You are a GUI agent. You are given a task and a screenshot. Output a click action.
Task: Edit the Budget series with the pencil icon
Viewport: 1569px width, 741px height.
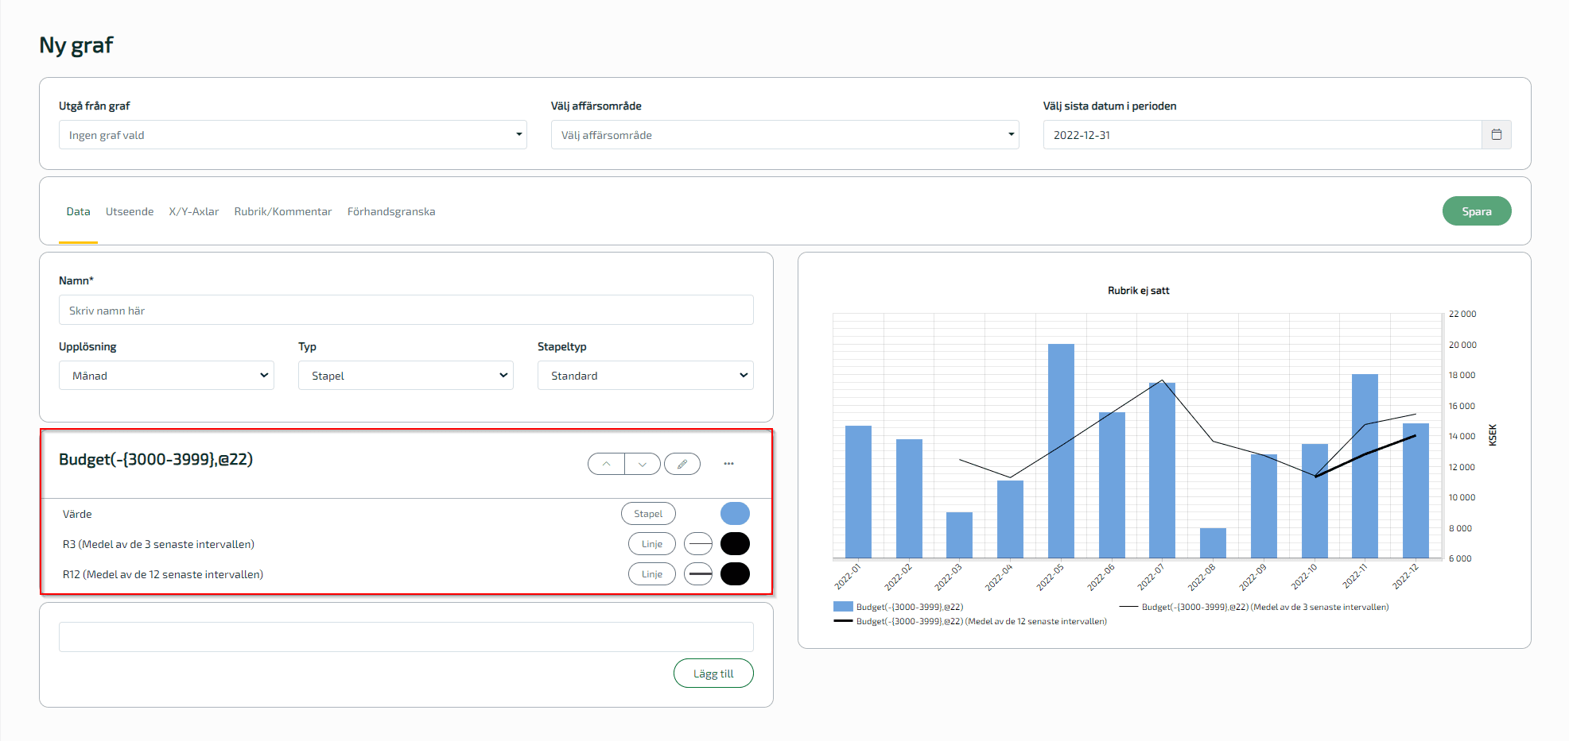point(682,464)
